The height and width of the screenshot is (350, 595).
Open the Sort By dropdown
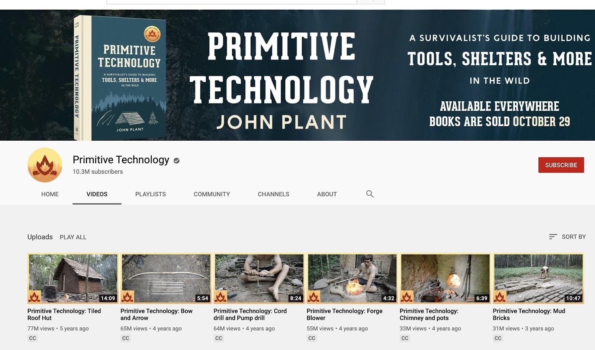click(x=567, y=237)
